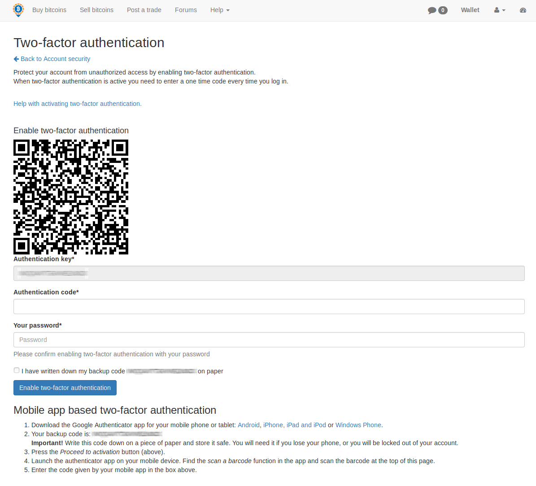Open the messages speech bubble icon
536x486 pixels.
pos(432,10)
